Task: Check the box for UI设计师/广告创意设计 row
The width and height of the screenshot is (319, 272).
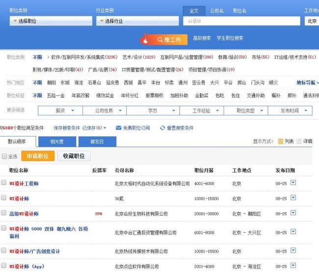Action: tap(3, 250)
